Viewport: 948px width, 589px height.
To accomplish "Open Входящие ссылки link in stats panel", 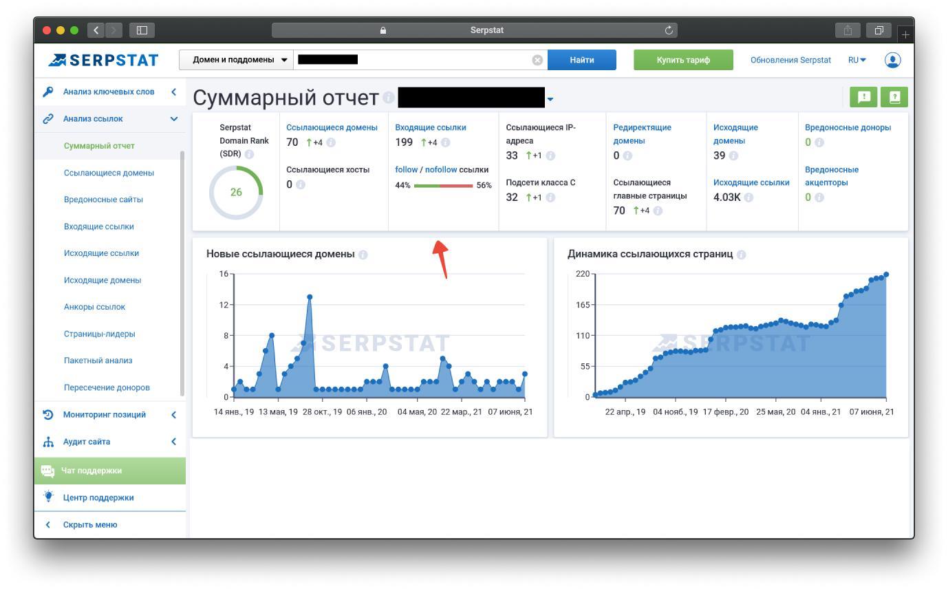I will pyautogui.click(x=431, y=127).
